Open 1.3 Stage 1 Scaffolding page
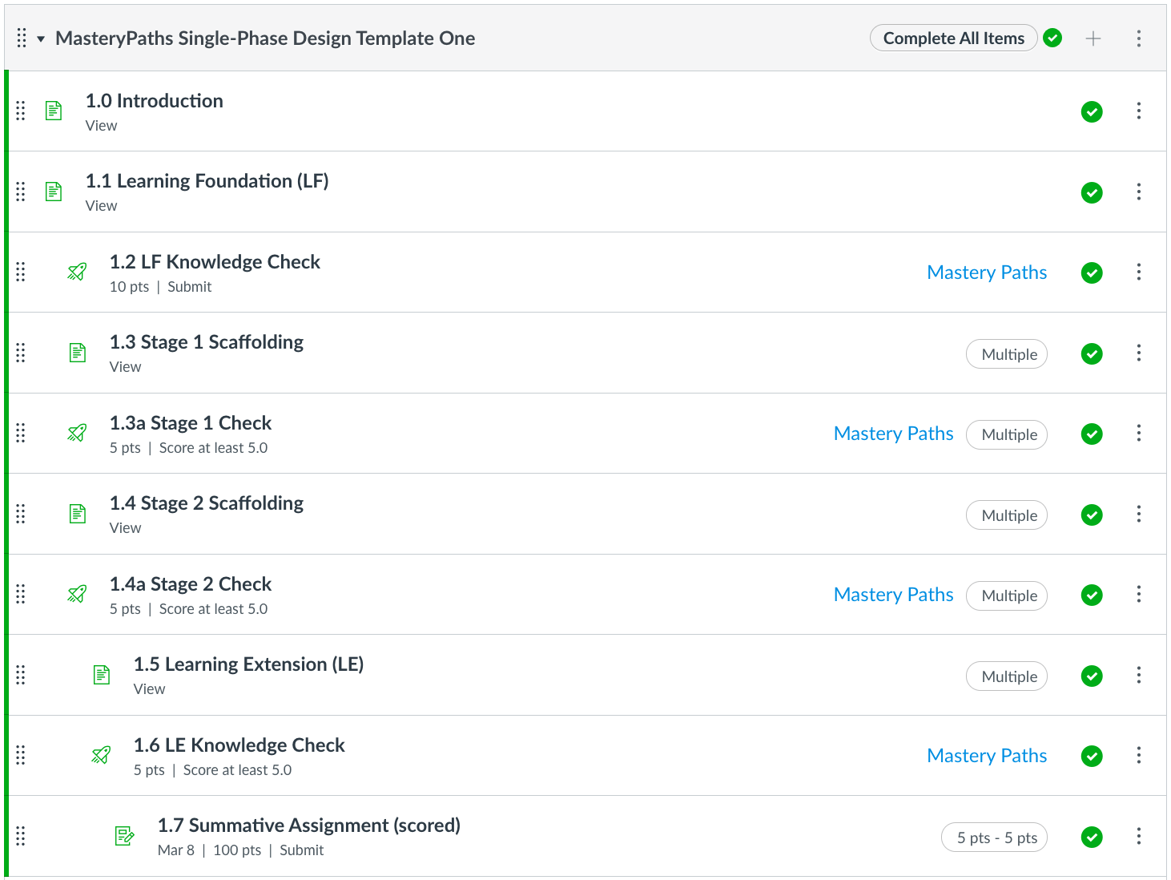The width and height of the screenshot is (1171, 880). click(207, 342)
